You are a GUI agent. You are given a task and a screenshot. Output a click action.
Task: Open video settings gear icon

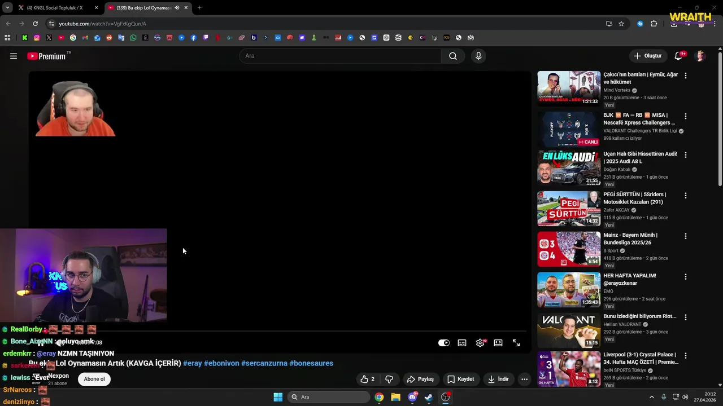click(x=480, y=343)
